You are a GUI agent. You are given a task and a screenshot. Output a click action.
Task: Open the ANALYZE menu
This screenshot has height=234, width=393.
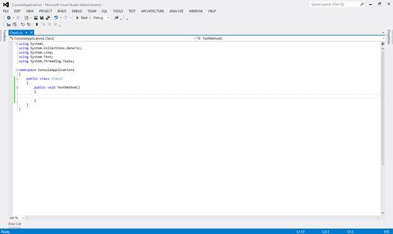(176, 11)
